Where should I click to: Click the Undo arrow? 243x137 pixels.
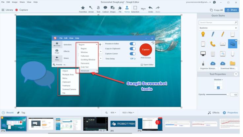[151, 9]
